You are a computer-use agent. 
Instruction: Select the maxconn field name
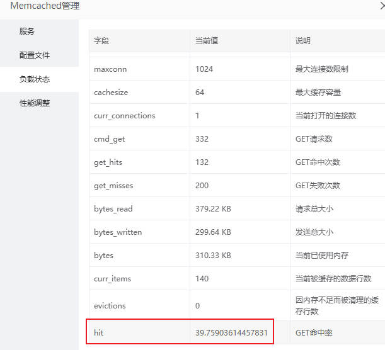point(110,69)
